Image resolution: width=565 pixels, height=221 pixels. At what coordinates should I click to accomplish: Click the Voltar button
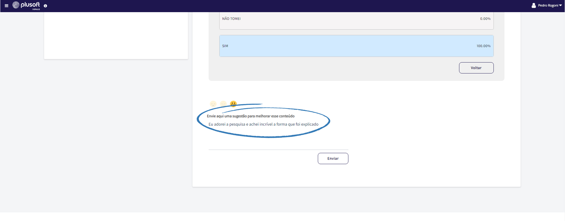click(x=476, y=68)
